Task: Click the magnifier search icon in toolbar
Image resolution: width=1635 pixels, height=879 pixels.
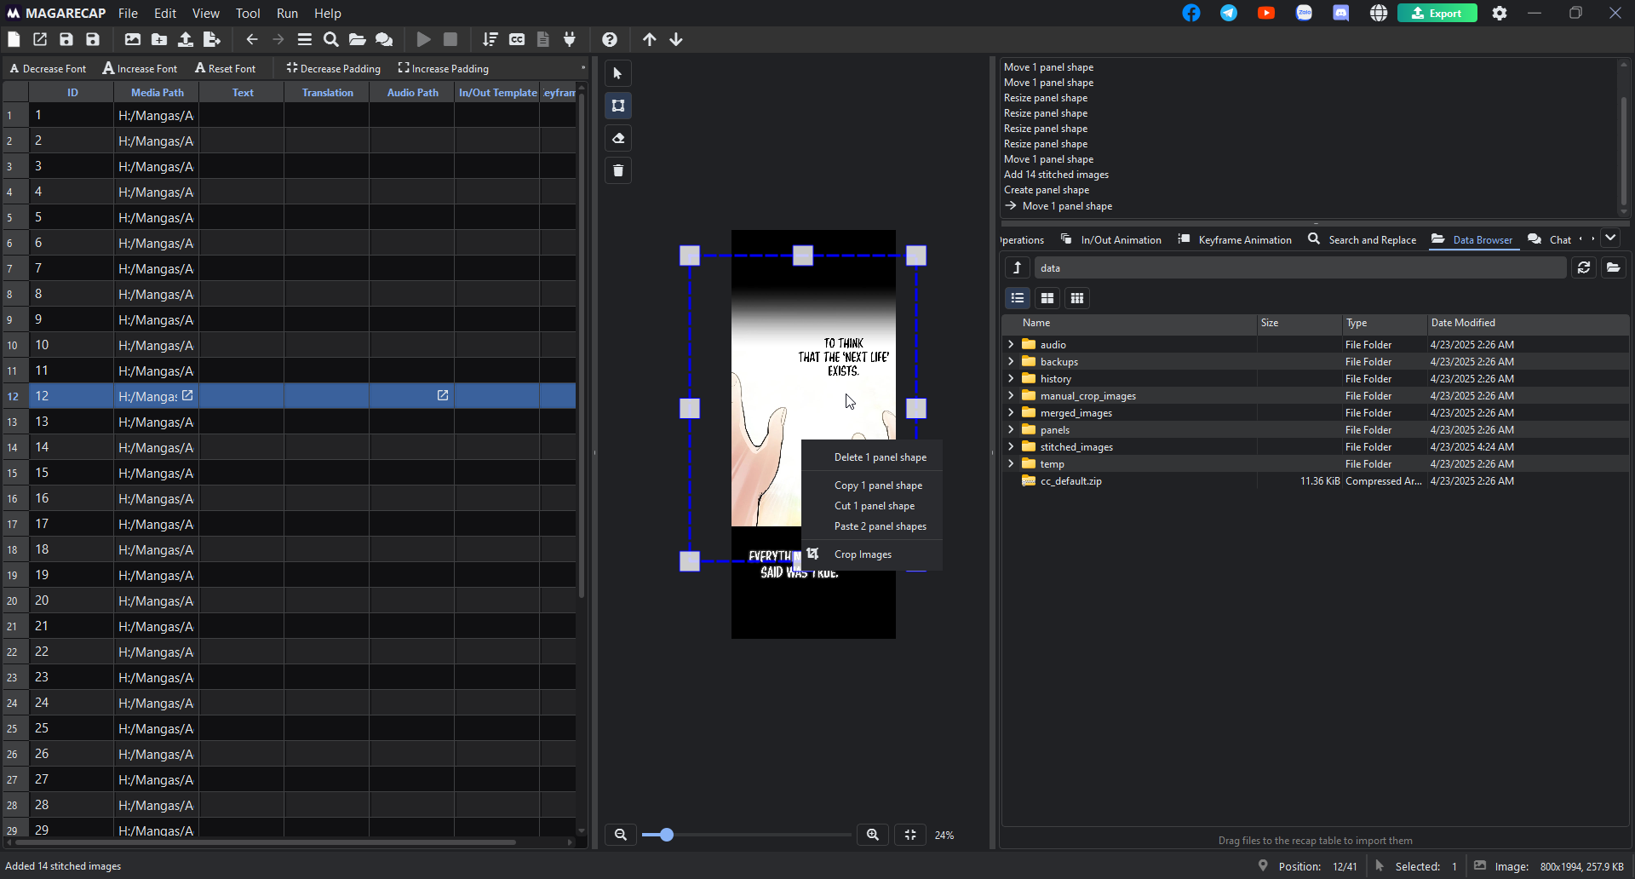Action: point(331,39)
